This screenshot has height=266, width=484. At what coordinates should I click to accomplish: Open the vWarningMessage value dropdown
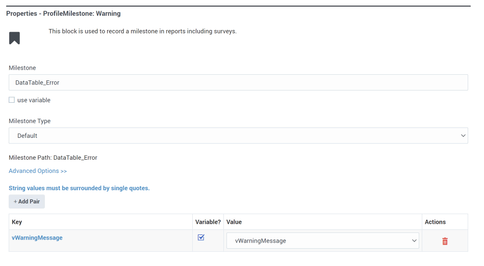tap(322, 241)
